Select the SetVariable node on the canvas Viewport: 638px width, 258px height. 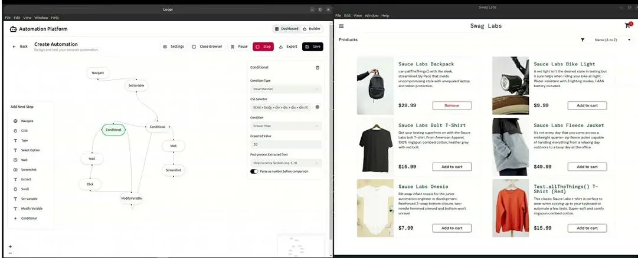click(x=136, y=86)
